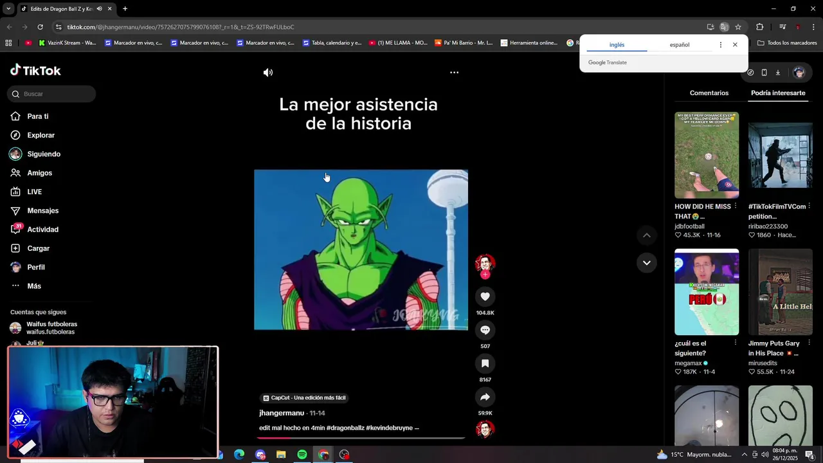This screenshot has height=463, width=823.
Task: Click the Chrome translate page icon
Action: (x=724, y=27)
